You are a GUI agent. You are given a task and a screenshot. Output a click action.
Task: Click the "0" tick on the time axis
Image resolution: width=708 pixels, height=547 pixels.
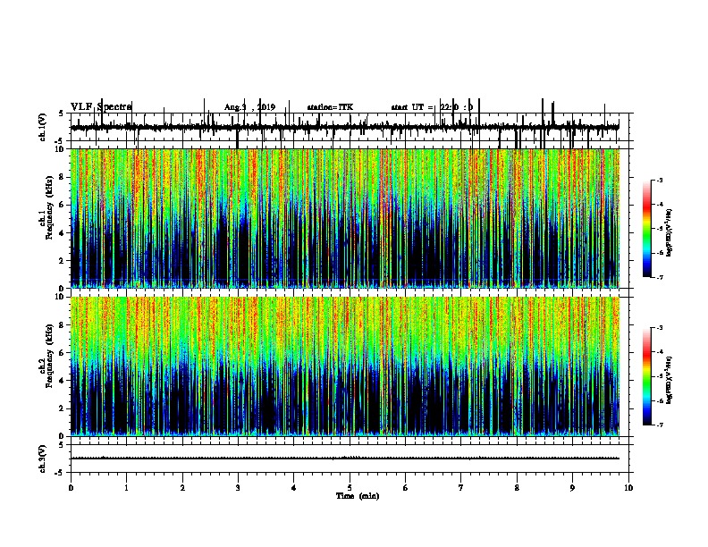pos(71,488)
